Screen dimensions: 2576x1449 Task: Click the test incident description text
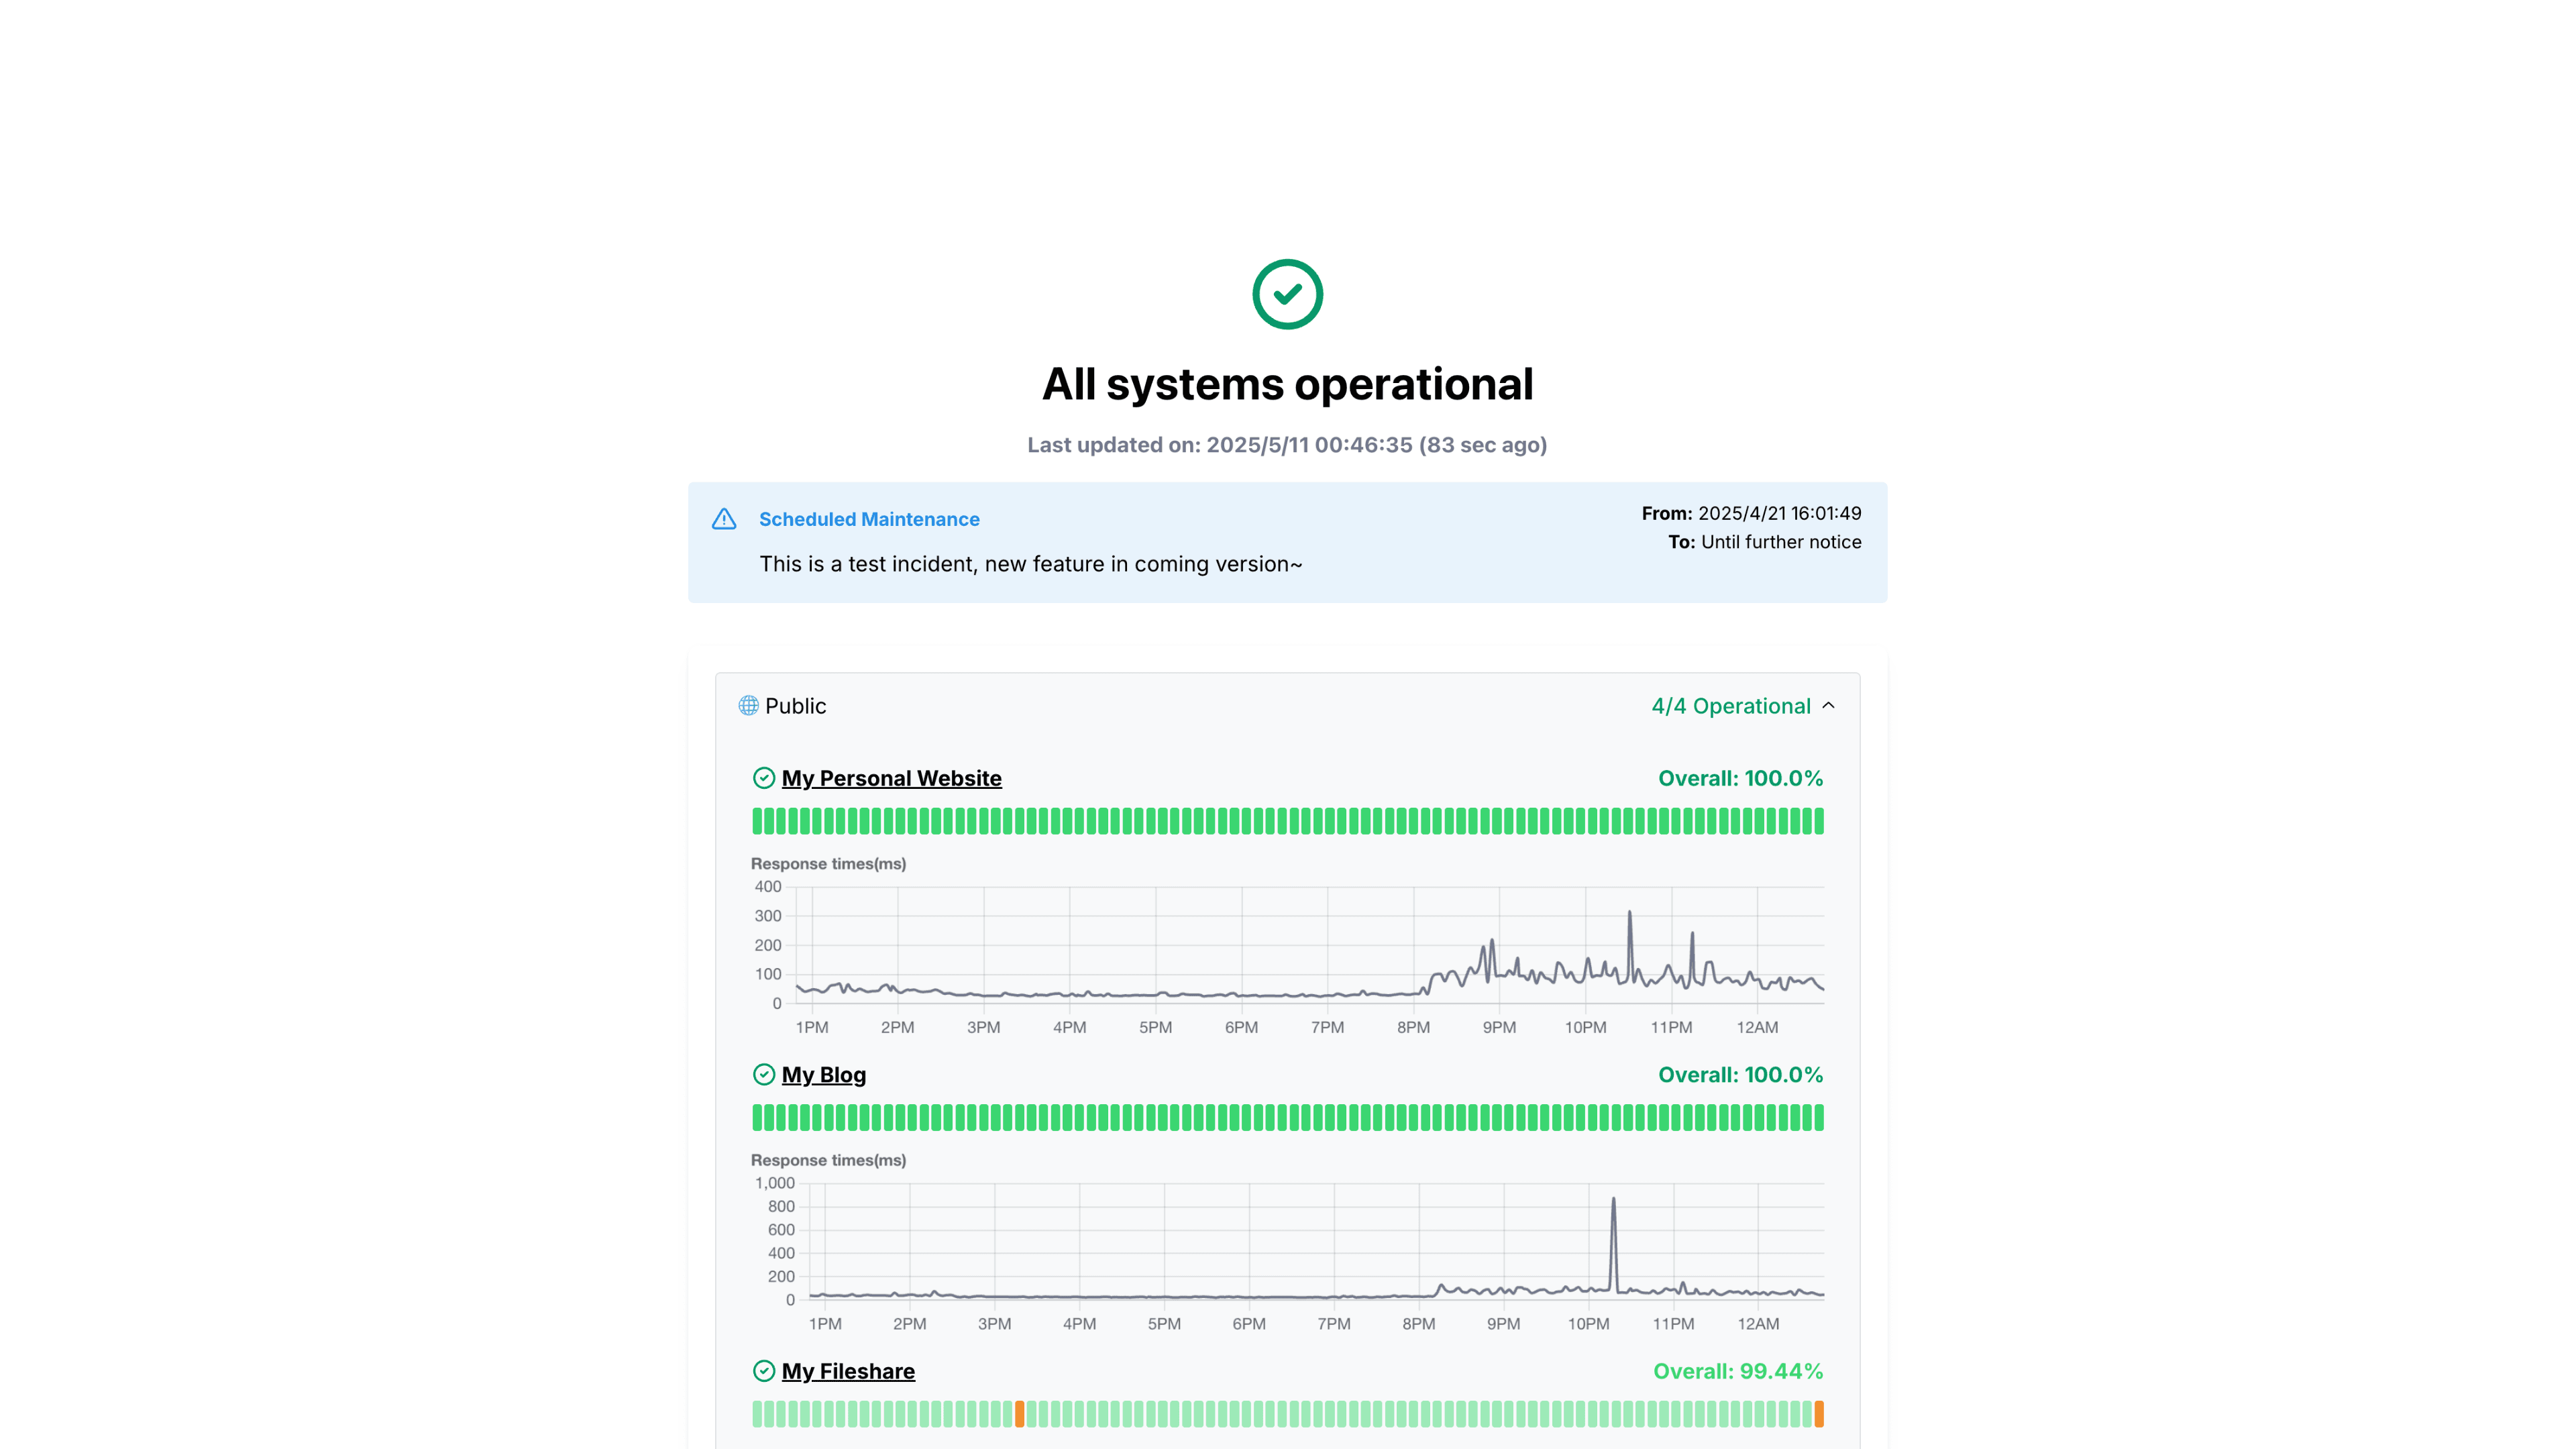click(x=1030, y=564)
